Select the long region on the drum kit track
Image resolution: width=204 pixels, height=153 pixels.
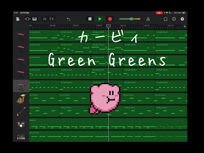point(108,124)
